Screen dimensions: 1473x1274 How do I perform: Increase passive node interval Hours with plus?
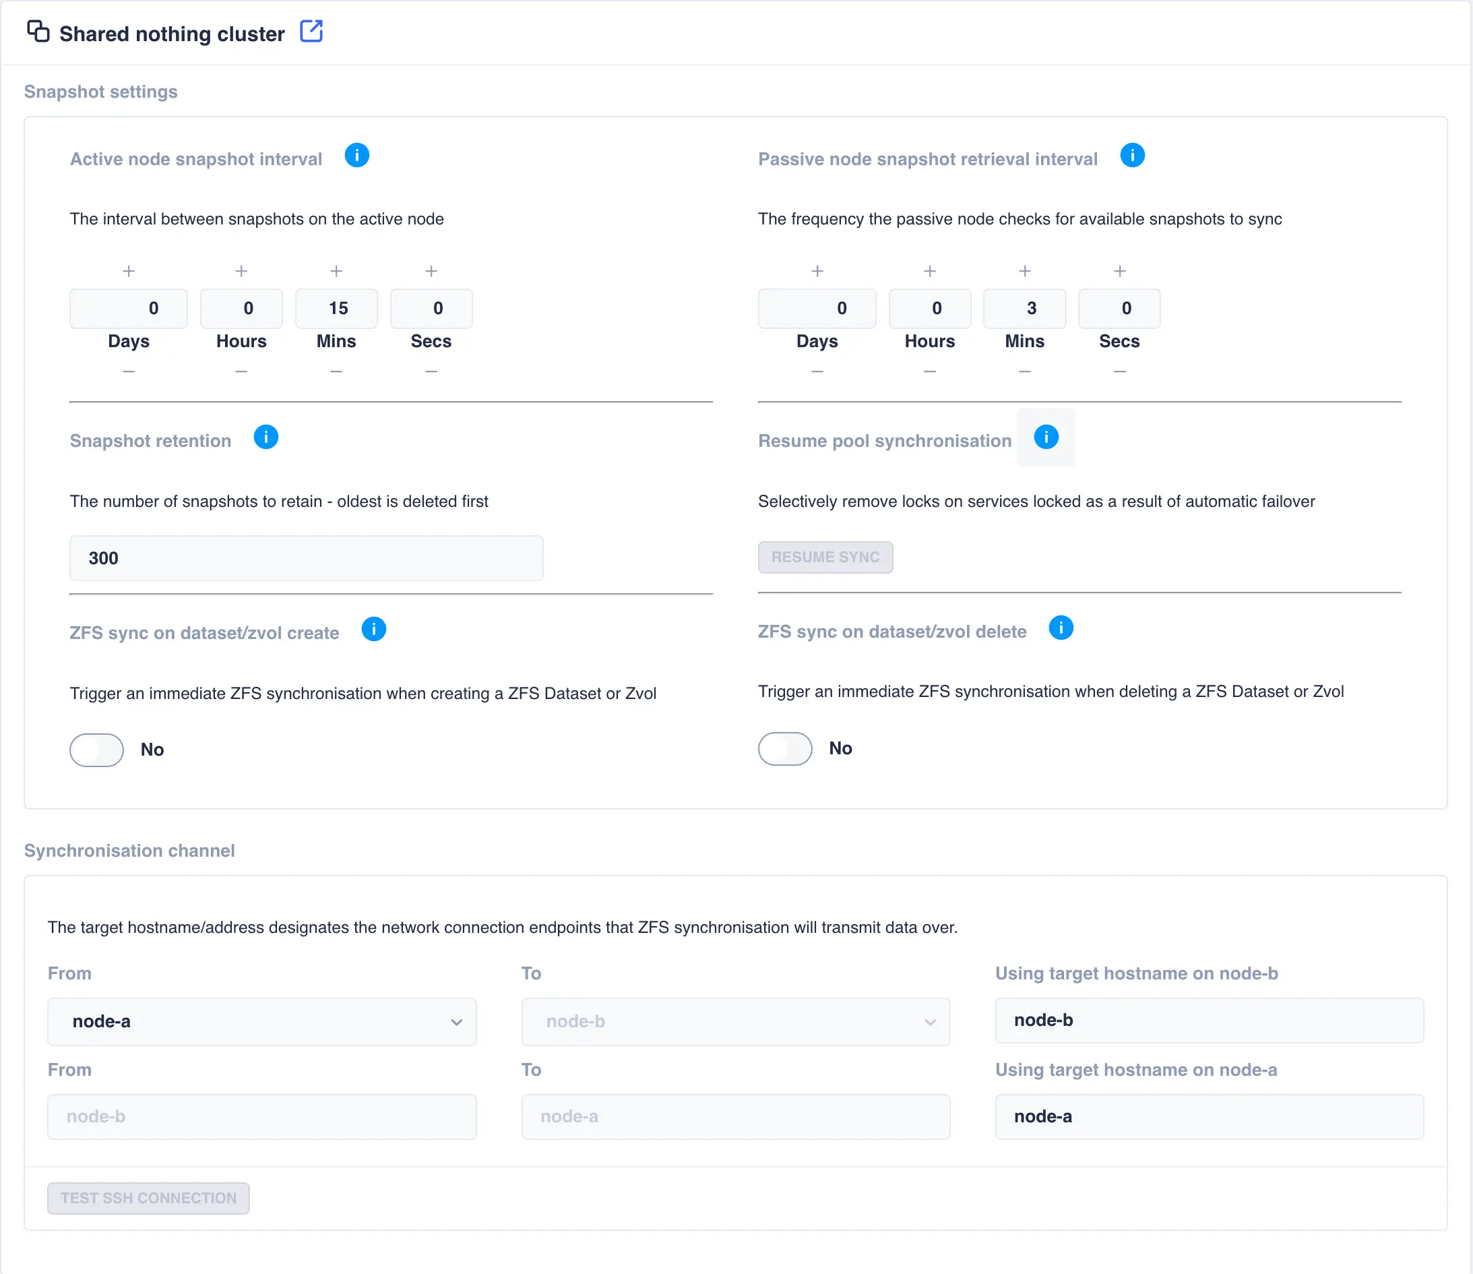click(930, 271)
